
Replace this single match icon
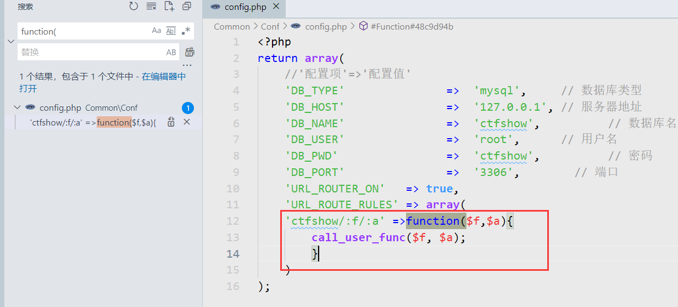coord(171,122)
